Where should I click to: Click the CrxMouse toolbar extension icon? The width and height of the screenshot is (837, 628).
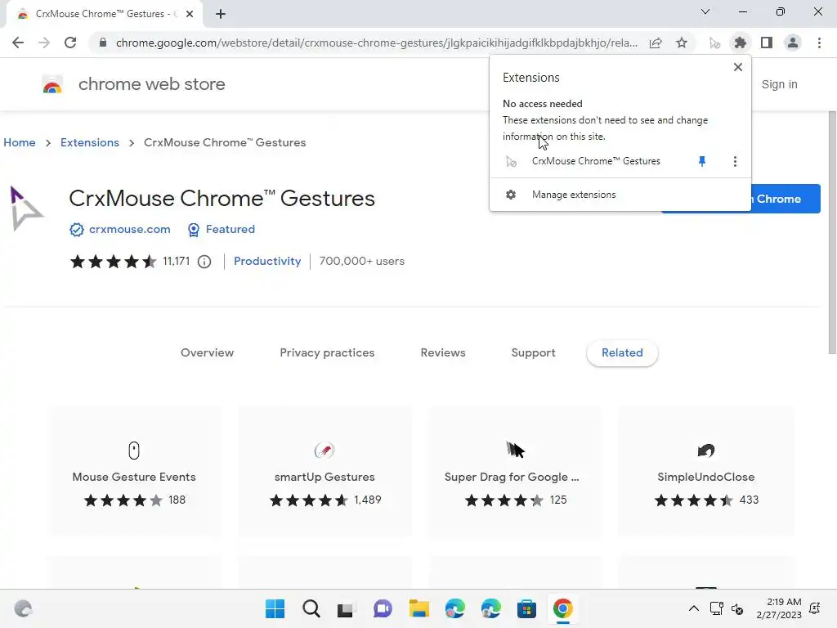pos(714,43)
